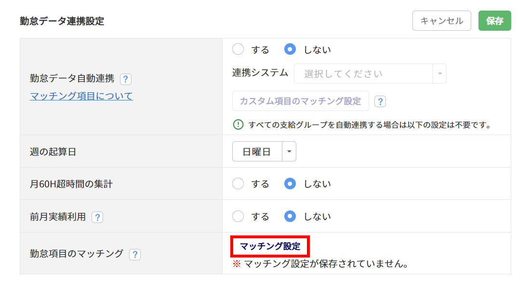The height and width of the screenshot is (283, 530).
Task: Open the マッチング項目について link
Action: pyautogui.click(x=81, y=97)
